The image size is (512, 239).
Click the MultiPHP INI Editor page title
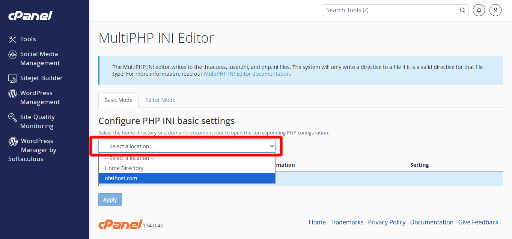pyautogui.click(x=156, y=38)
